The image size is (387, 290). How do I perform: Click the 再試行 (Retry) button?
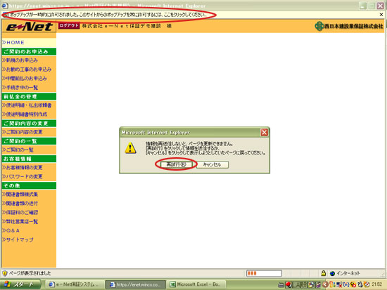point(176,164)
